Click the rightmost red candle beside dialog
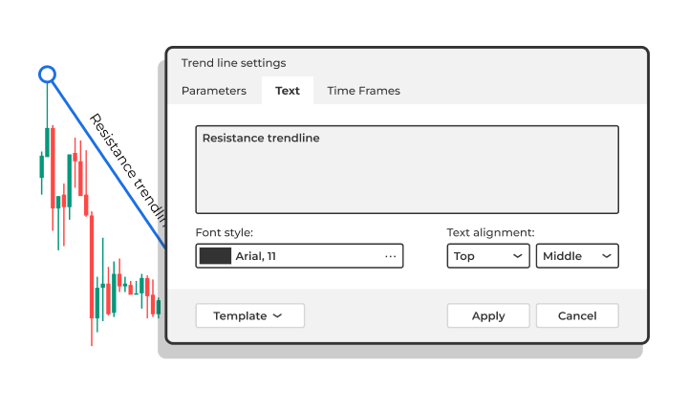The width and height of the screenshot is (688, 411). pos(153,305)
